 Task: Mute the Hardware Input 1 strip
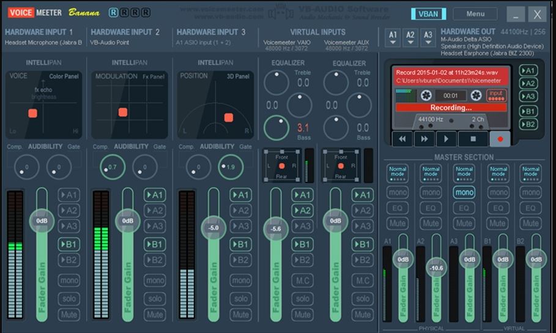(x=69, y=315)
